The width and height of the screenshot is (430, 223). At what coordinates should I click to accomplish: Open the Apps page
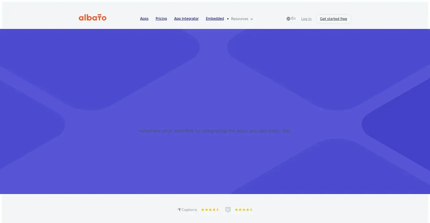144,19
